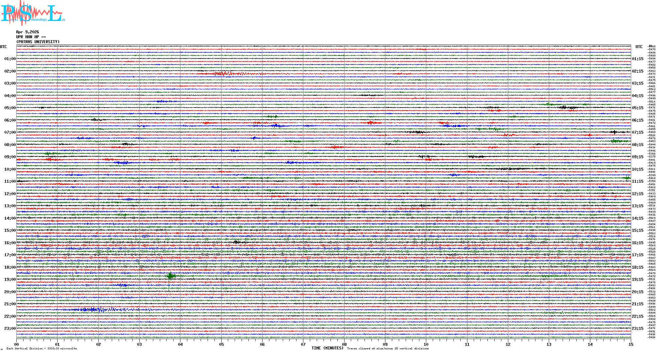Image resolution: width=657 pixels, height=353 pixels.
Task: Select the 23:00 hour label on left axis
Action: [10, 328]
